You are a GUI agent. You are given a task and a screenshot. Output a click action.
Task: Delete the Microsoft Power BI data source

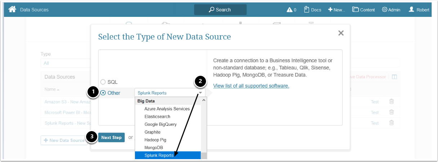point(392,112)
